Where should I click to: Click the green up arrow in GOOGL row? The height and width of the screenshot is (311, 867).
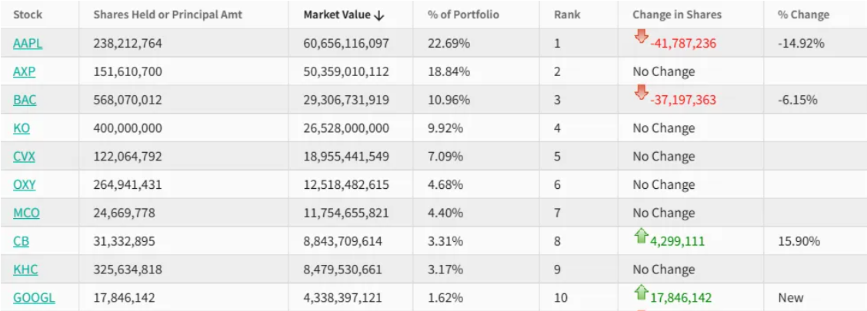point(641,293)
